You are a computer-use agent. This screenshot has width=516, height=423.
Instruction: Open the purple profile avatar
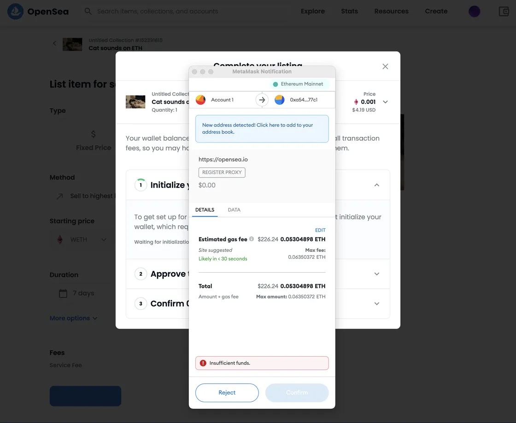(x=474, y=11)
